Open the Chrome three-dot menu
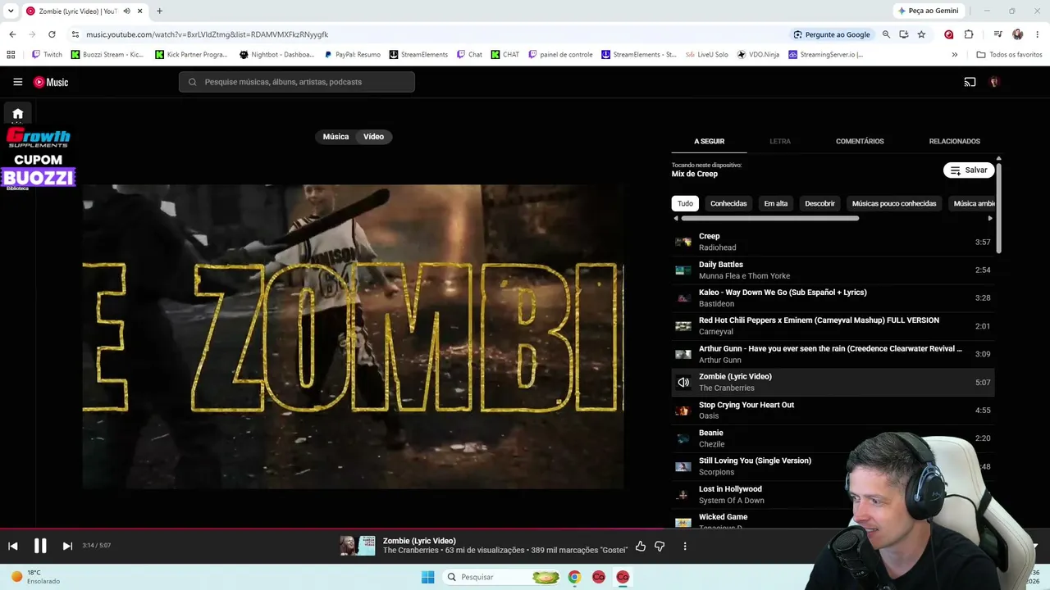 point(1037,34)
